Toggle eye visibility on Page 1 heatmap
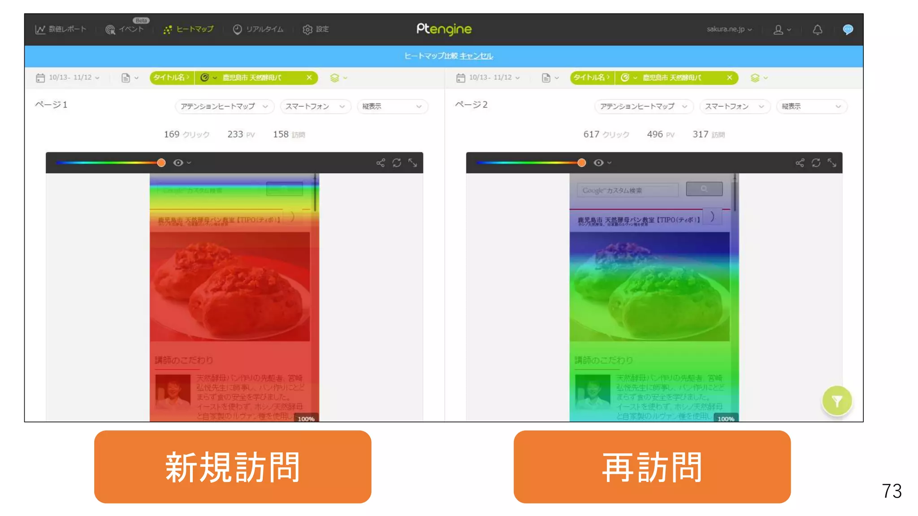 (178, 163)
